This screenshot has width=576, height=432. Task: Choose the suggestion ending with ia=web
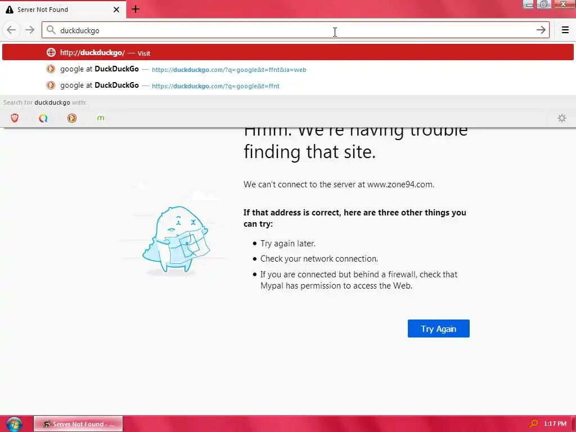(x=288, y=69)
